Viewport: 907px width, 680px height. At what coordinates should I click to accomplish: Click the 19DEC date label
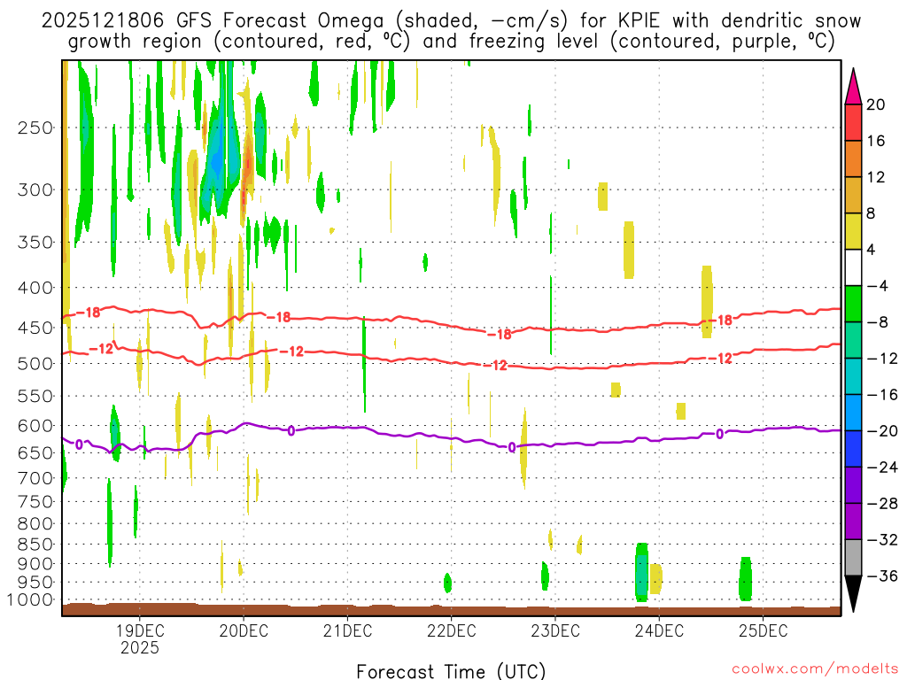139,630
